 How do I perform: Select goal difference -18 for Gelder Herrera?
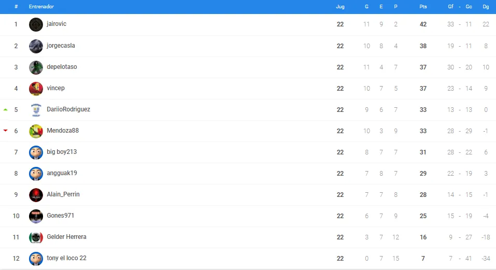(486, 237)
